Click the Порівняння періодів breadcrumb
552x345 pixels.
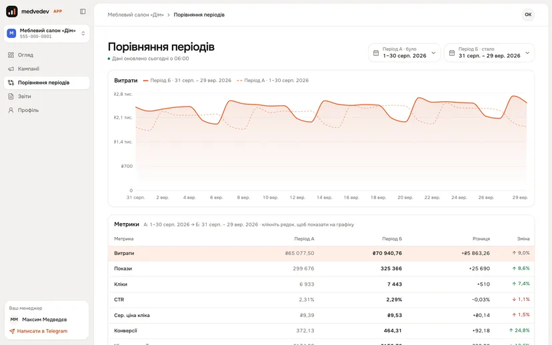click(199, 15)
